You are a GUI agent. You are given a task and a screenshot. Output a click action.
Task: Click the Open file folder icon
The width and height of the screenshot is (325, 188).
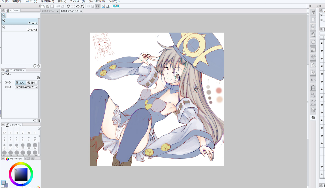pos(47,6)
